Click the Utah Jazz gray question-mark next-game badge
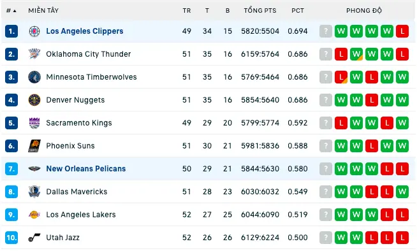This screenshot has height=251, width=417. pos(326,238)
